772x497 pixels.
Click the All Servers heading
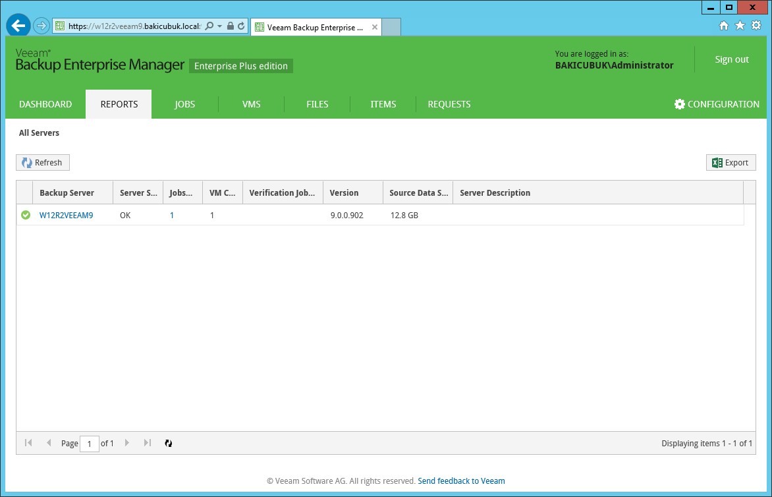[39, 132]
